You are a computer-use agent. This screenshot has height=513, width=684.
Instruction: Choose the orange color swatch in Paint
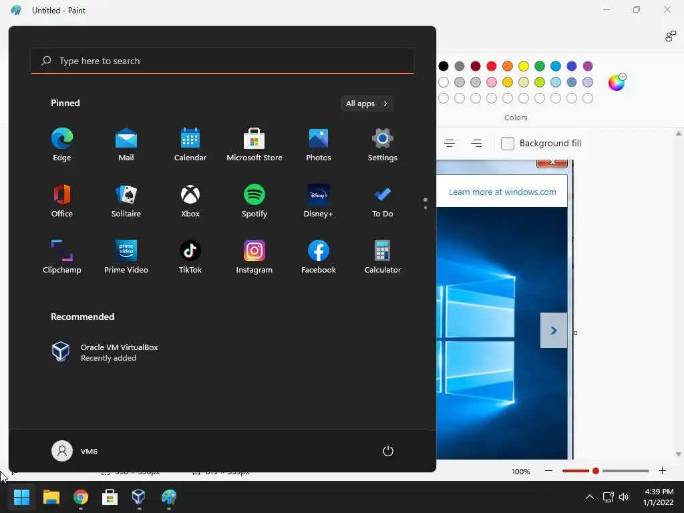(x=508, y=66)
